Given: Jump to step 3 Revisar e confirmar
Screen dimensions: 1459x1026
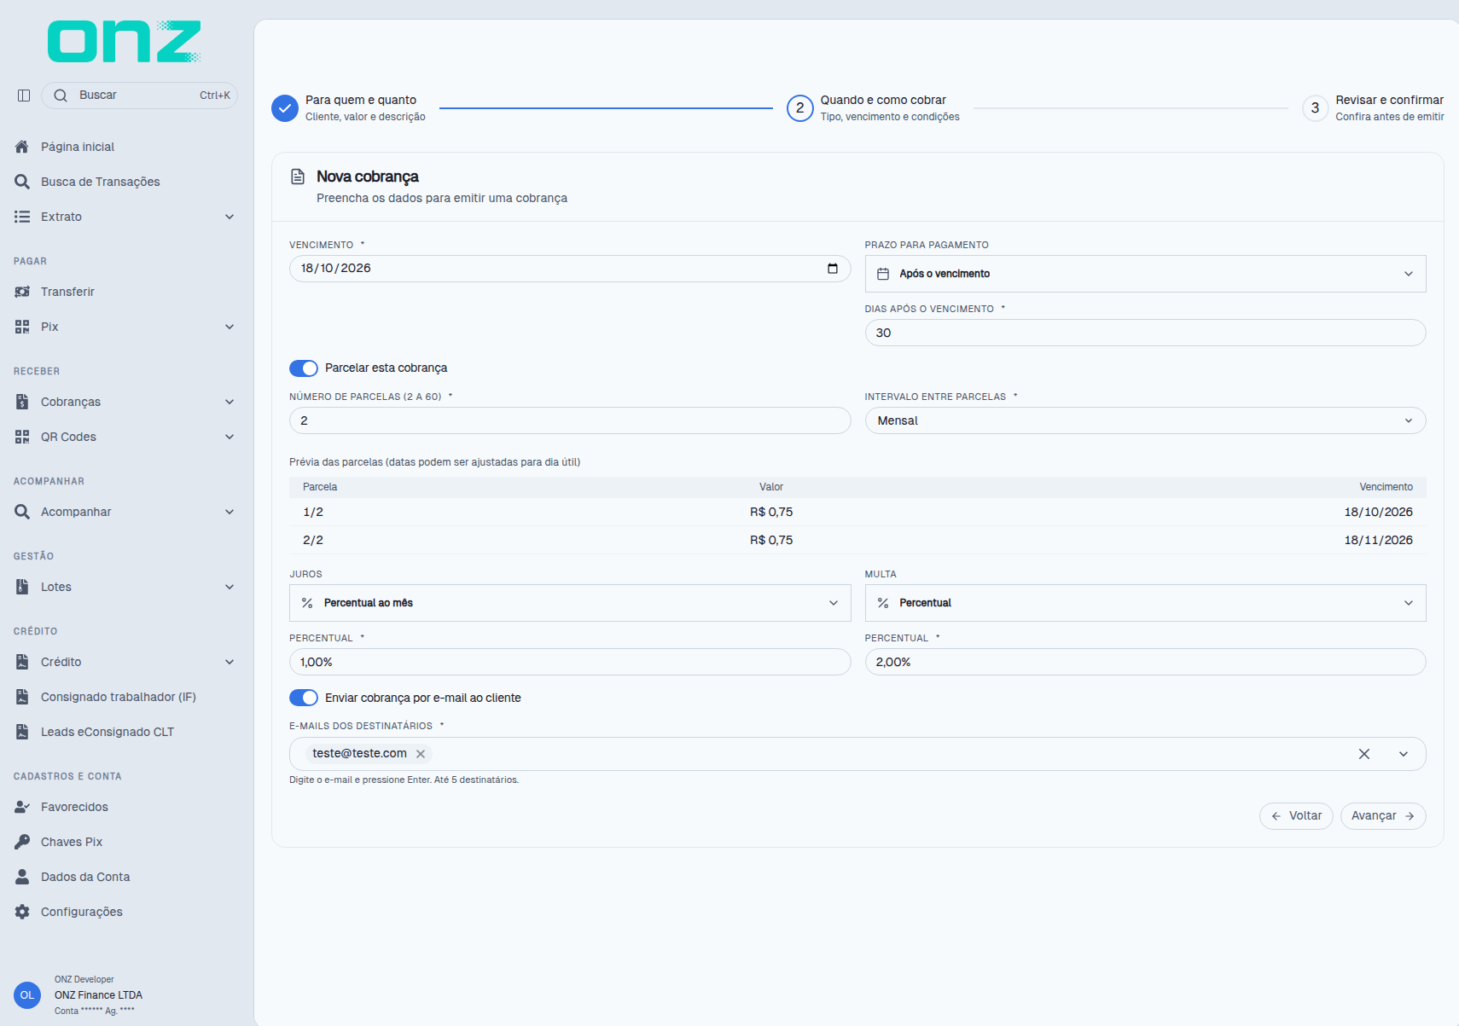Looking at the screenshot, I should tap(1373, 108).
